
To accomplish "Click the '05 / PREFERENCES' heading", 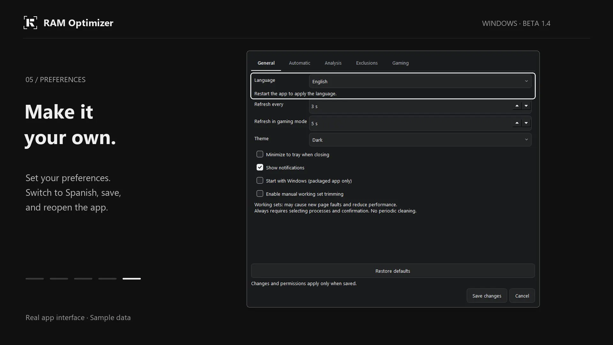I will click(x=56, y=80).
